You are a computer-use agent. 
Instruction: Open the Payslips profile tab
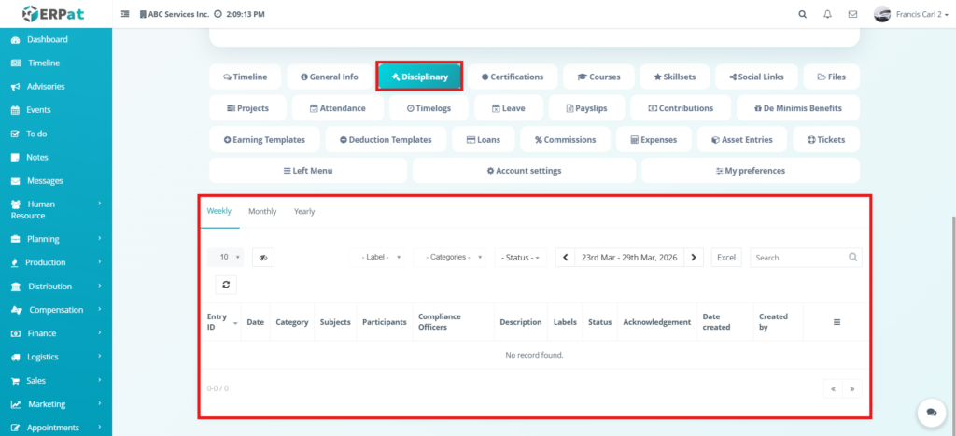click(x=586, y=108)
